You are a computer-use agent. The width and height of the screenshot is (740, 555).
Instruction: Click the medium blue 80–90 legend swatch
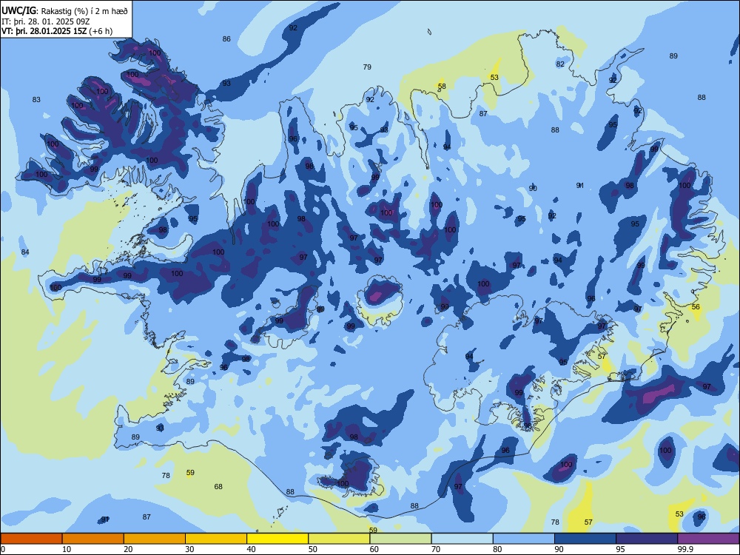pos(524,539)
